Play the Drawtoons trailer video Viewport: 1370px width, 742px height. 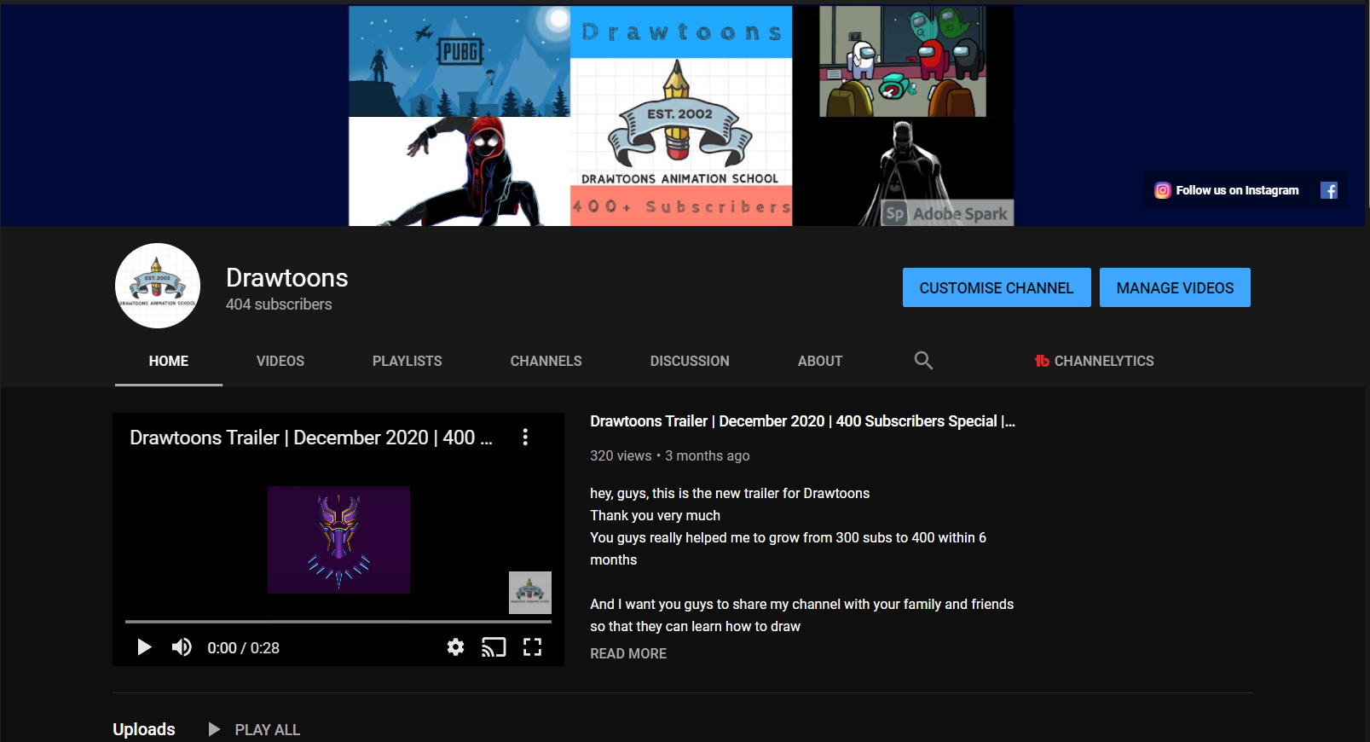point(144,647)
